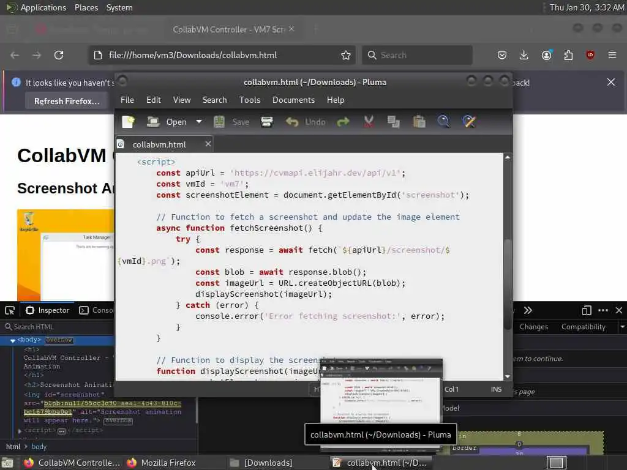Click the scroll up arrow in Pluma editor

508,157
